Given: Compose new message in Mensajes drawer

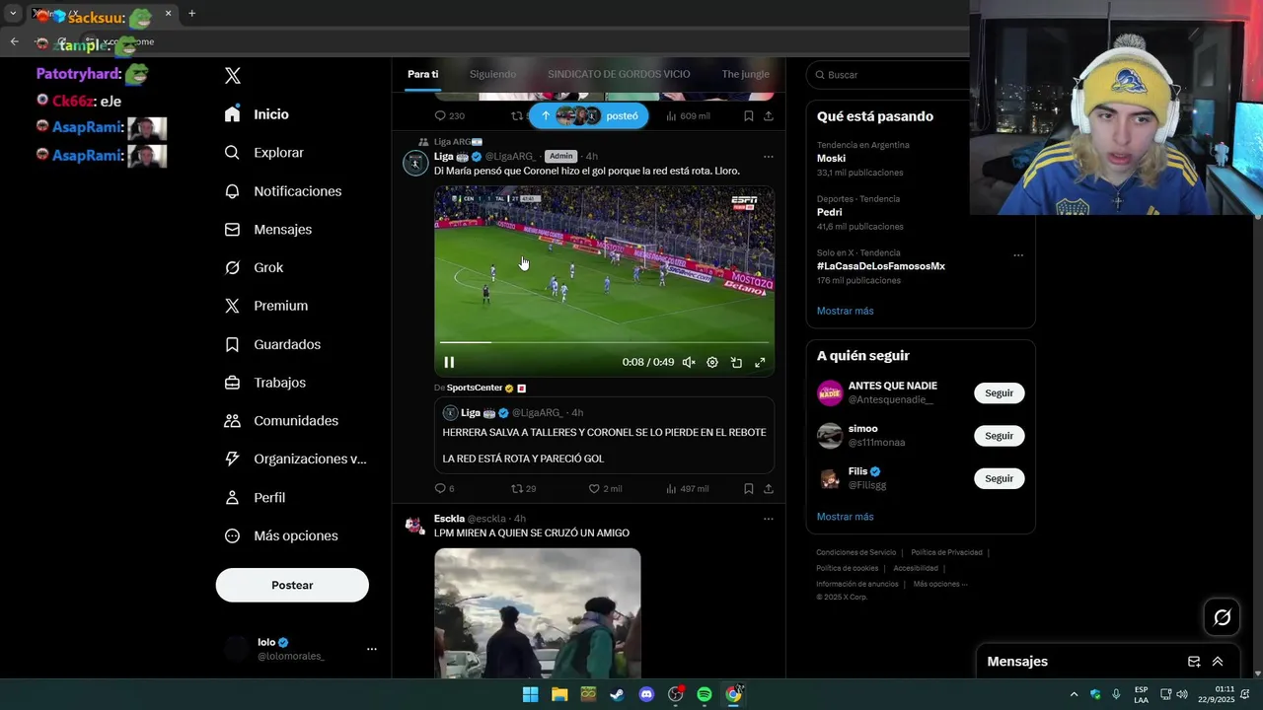Looking at the screenshot, I should (1194, 662).
